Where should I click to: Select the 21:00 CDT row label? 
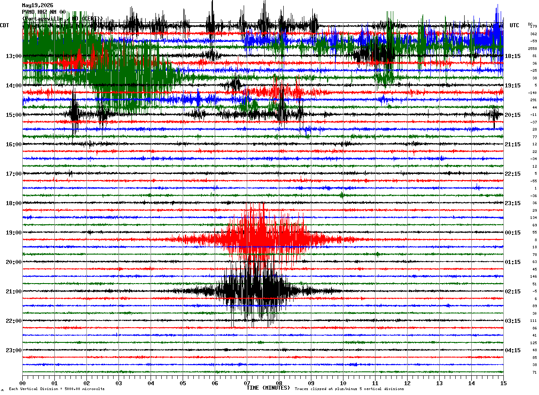[14, 292]
